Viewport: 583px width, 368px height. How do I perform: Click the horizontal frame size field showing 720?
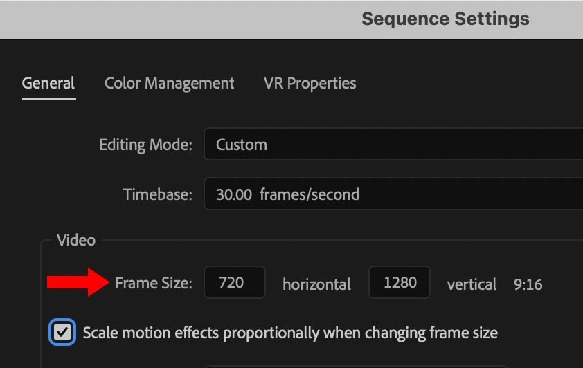tap(234, 283)
